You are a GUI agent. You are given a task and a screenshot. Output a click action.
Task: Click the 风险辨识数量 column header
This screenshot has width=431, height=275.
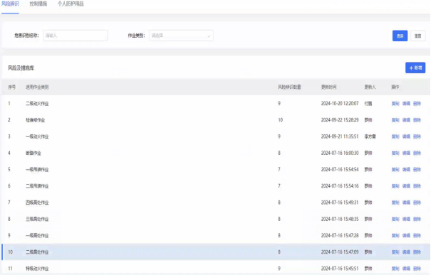coord(289,87)
